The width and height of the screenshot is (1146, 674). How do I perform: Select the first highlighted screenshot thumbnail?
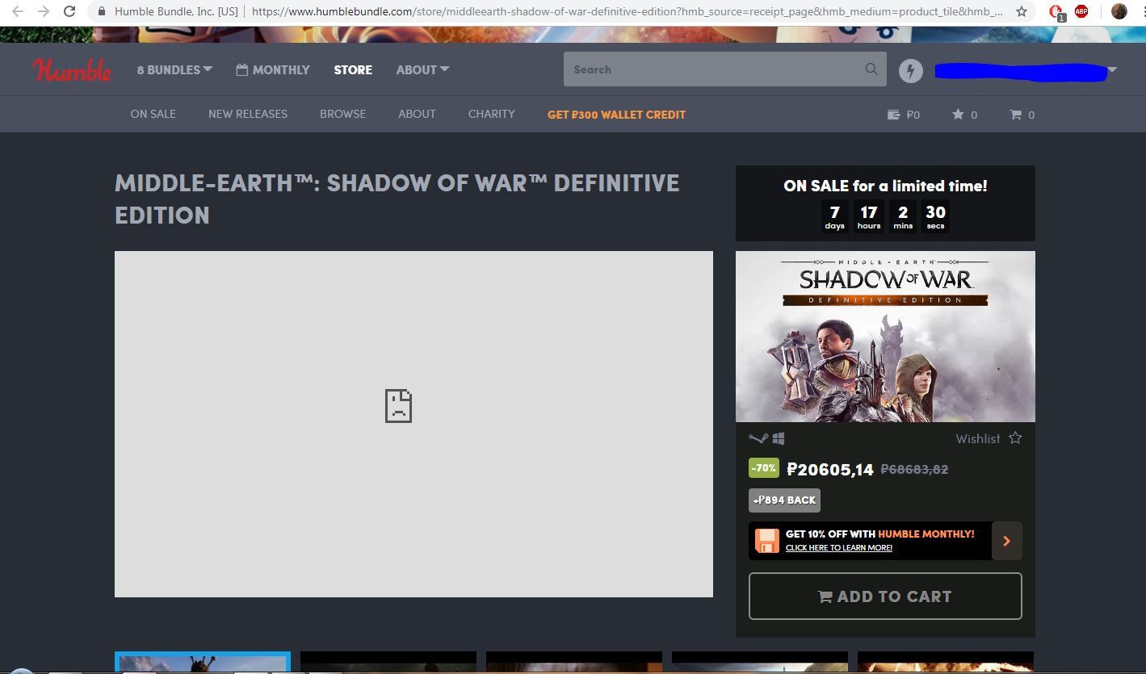coord(203,662)
